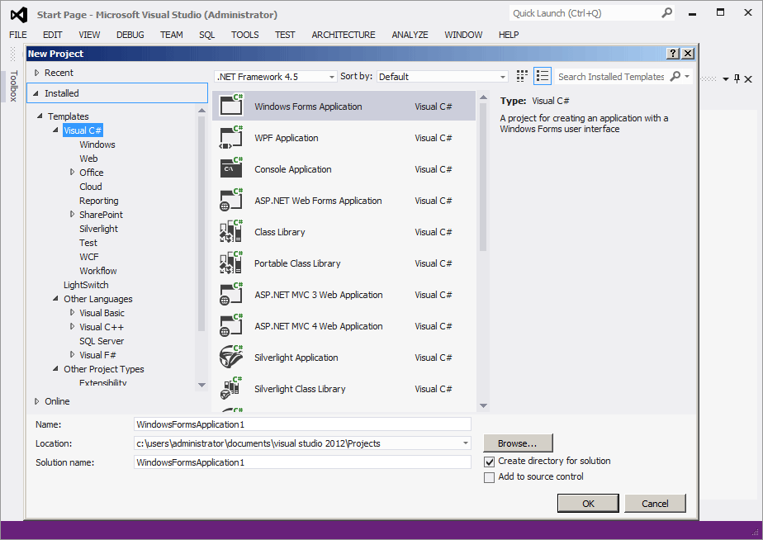The height and width of the screenshot is (540, 763).
Task: Open the search templates options dropdown arrow
Action: pos(686,76)
